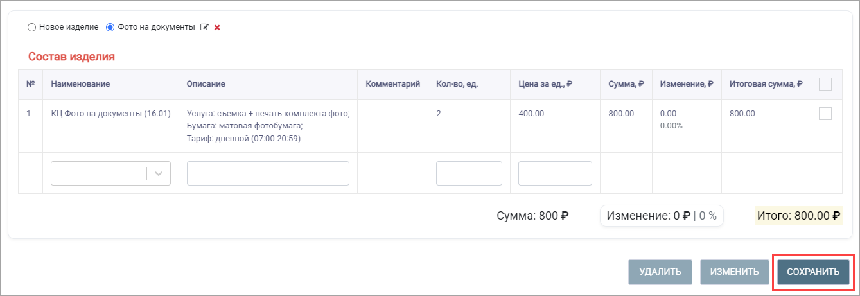Screen dimensions: 860x296
Task: Click the Комментарий column header
Action: tap(392, 84)
